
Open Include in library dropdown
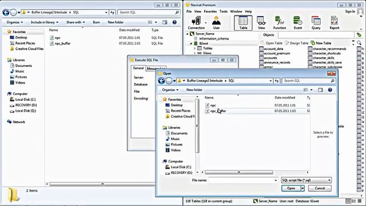[x=45, y=22]
